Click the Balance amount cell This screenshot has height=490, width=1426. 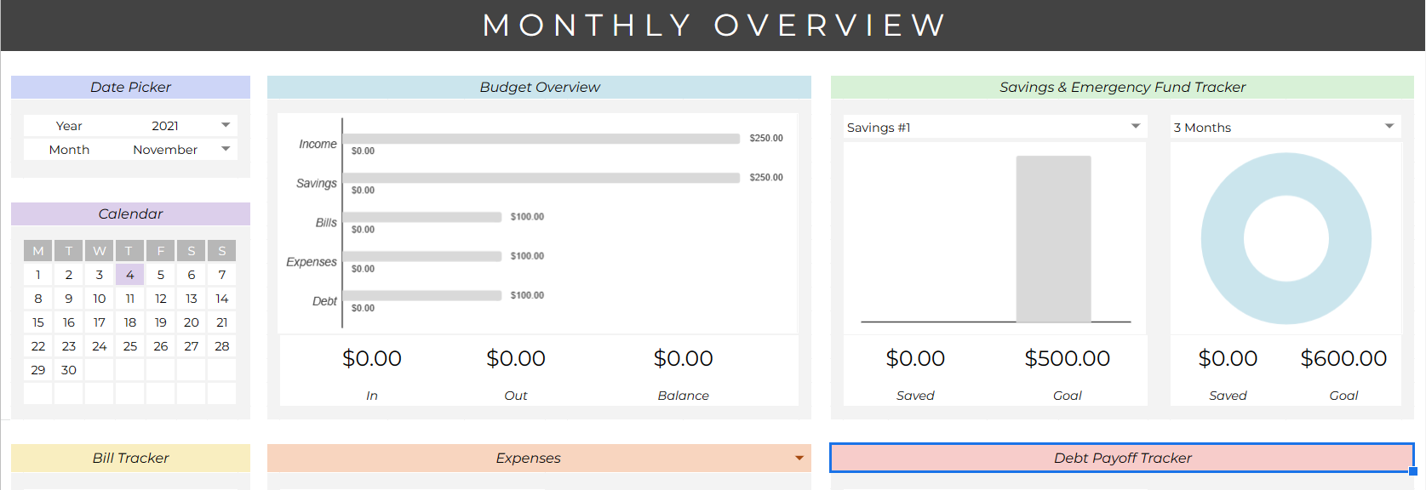[683, 358]
